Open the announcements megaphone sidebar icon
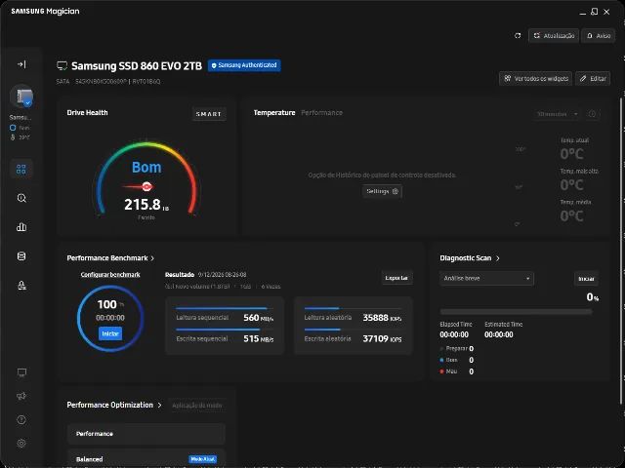The width and height of the screenshot is (625, 468). click(21, 396)
